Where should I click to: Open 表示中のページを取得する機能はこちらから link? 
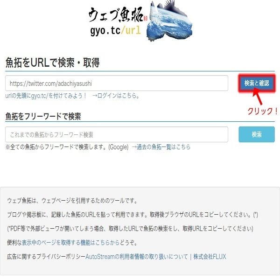[x=70, y=243]
